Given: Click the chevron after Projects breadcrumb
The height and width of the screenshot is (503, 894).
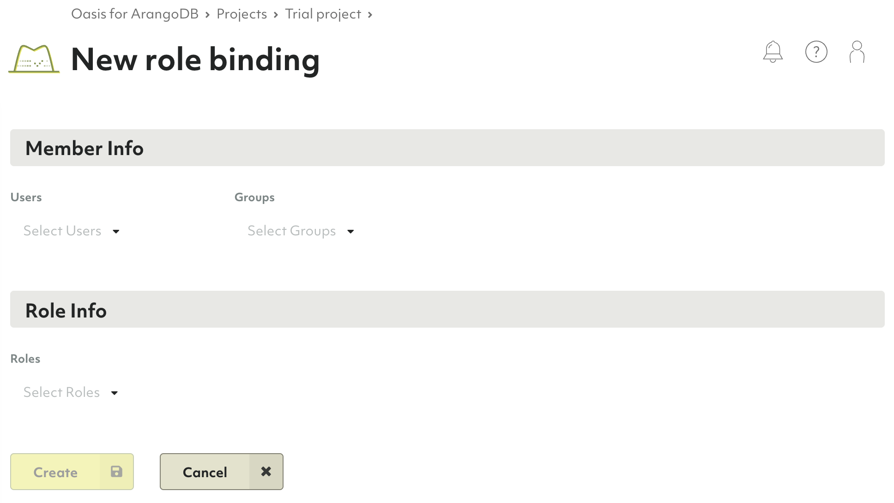Looking at the screenshot, I should [276, 15].
